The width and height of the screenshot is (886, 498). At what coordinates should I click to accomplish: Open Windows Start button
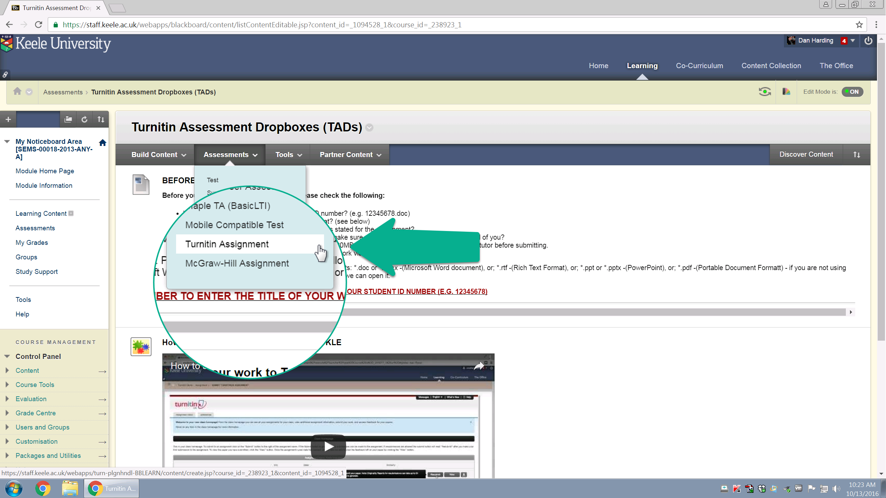click(x=14, y=489)
